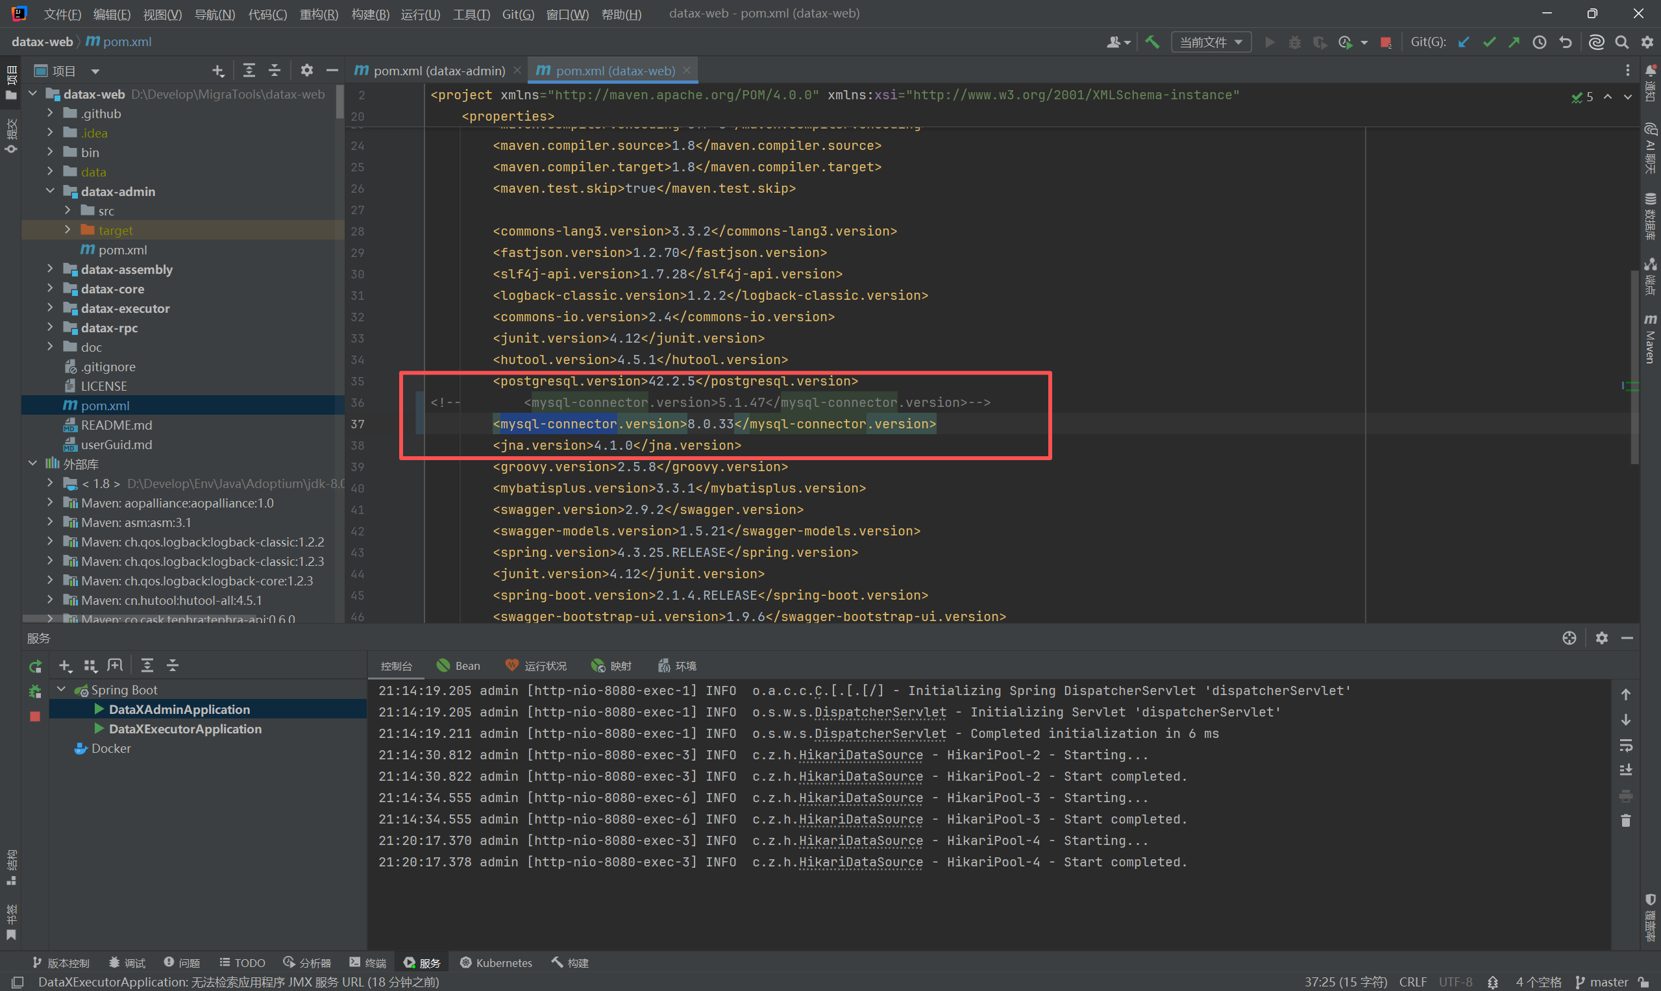Click the Git commit checkmark icon

coord(1489,42)
